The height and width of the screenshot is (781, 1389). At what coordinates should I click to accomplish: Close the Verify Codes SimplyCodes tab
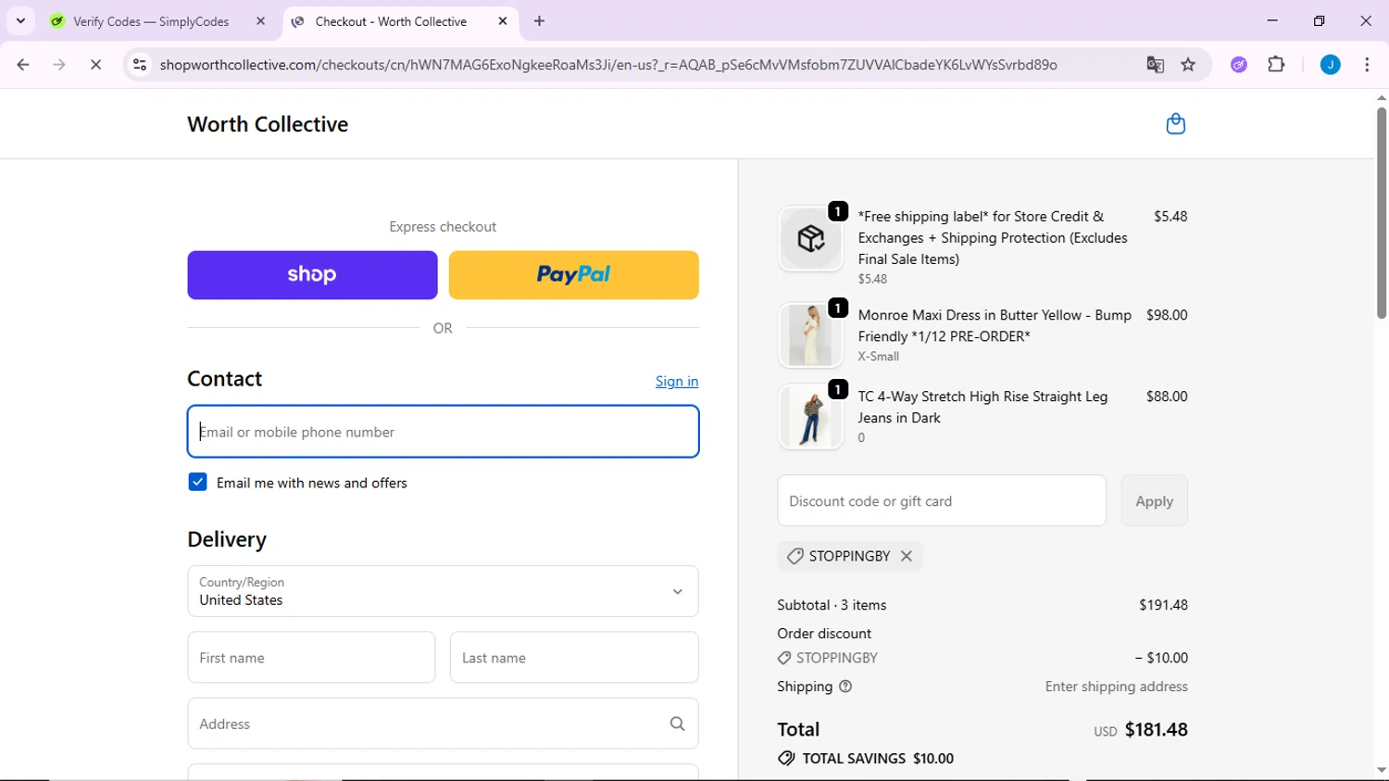click(260, 21)
